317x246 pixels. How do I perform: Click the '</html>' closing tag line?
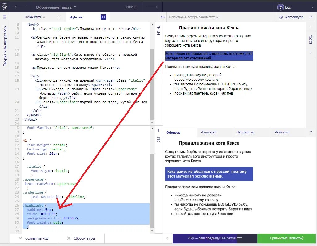(30, 119)
